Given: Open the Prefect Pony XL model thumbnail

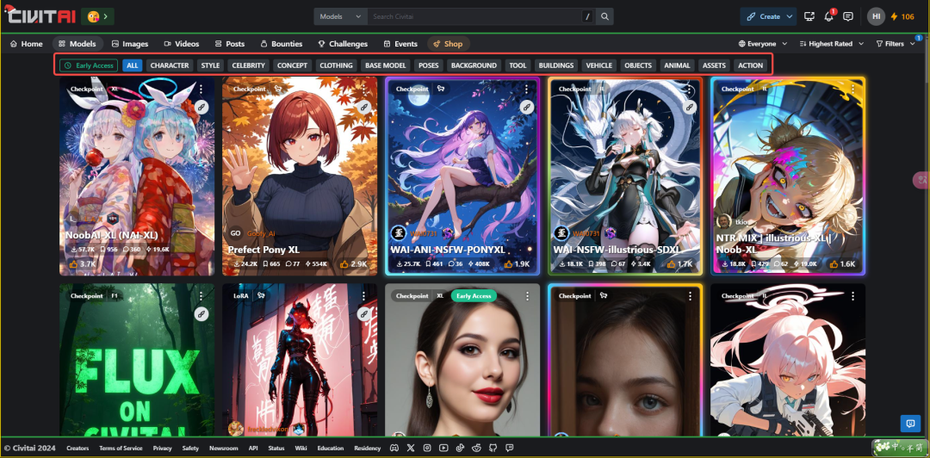Looking at the screenshot, I should pyautogui.click(x=300, y=164).
